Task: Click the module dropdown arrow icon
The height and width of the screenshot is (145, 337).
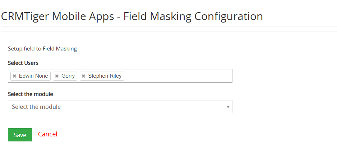Action: click(228, 107)
